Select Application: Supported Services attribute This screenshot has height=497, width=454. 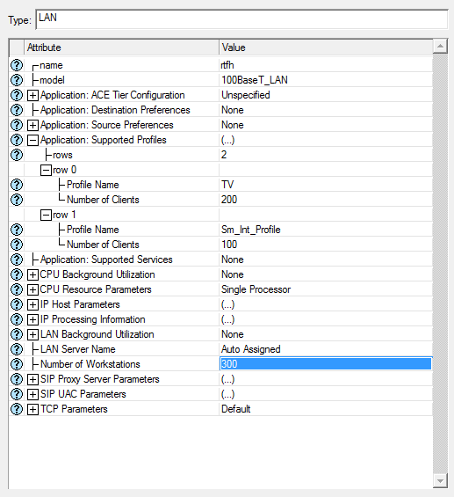pyautogui.click(x=106, y=259)
